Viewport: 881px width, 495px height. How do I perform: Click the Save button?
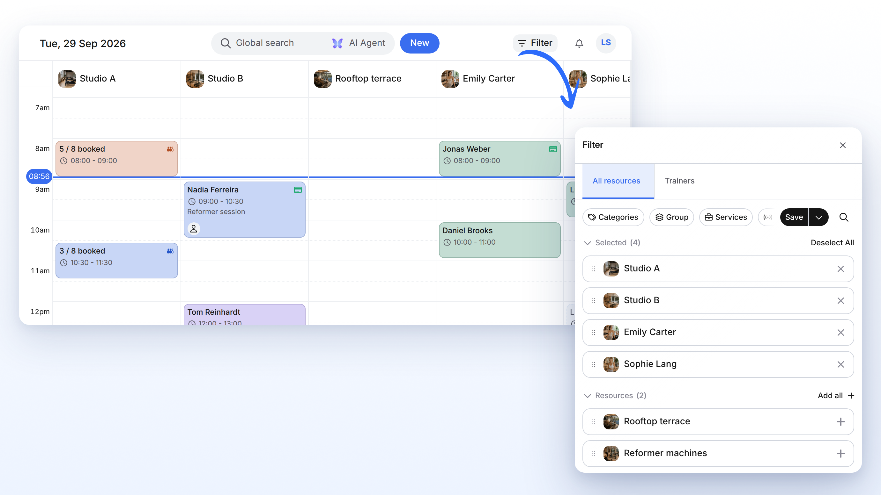click(794, 217)
